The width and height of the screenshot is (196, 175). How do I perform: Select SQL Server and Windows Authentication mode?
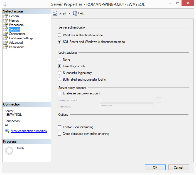(x=59, y=42)
